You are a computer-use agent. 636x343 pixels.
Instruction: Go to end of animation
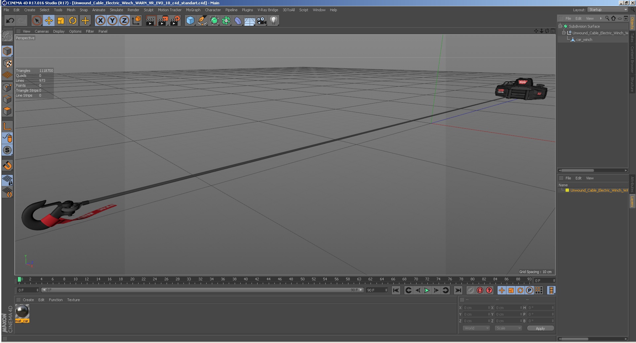click(x=458, y=290)
